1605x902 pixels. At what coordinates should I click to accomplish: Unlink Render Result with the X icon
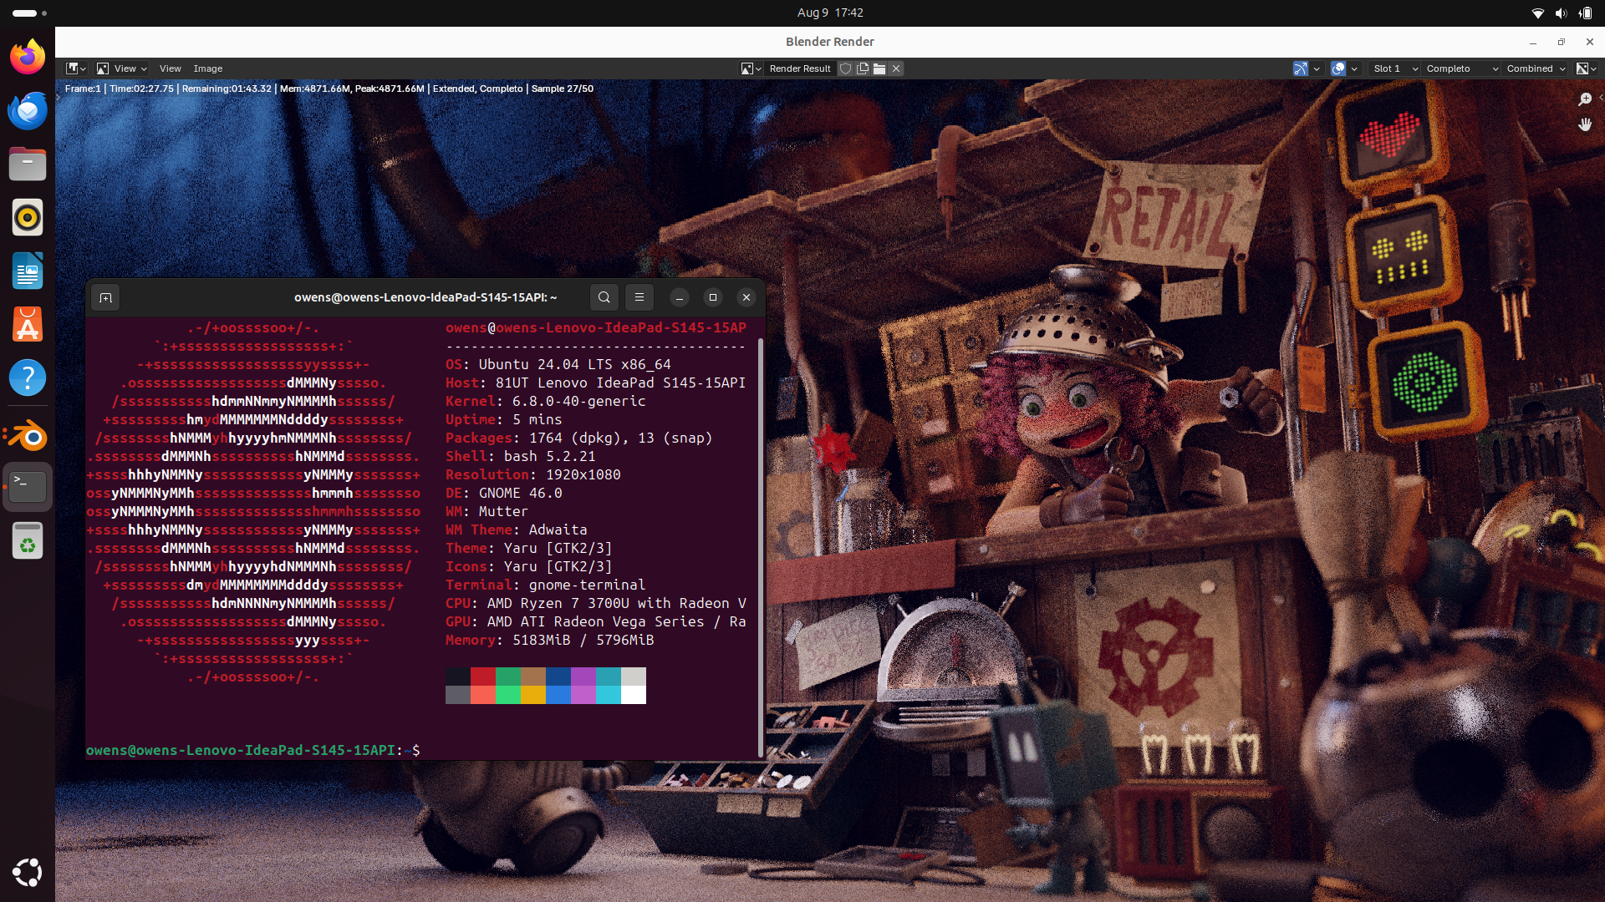896,68
